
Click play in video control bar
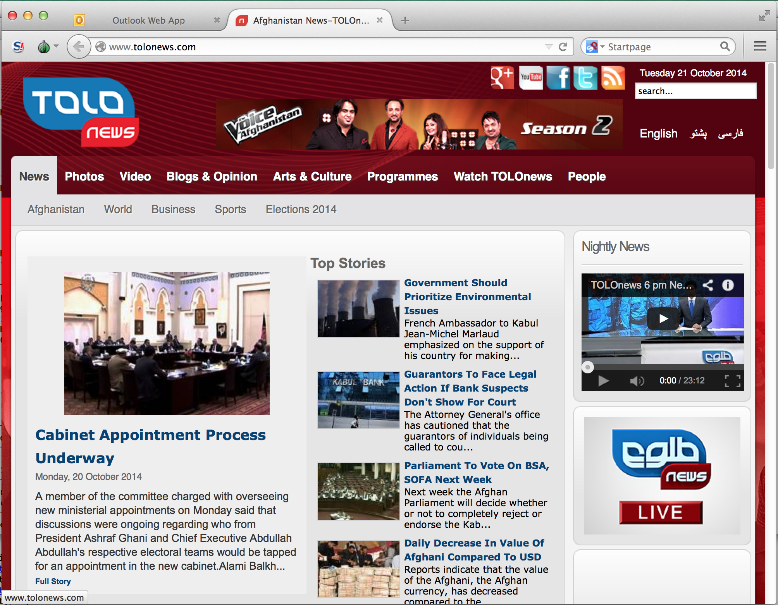603,381
